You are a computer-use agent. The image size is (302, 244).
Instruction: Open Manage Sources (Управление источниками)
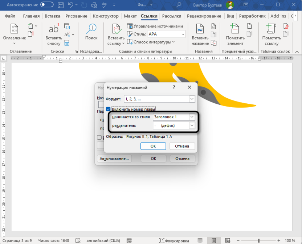pos(155,26)
